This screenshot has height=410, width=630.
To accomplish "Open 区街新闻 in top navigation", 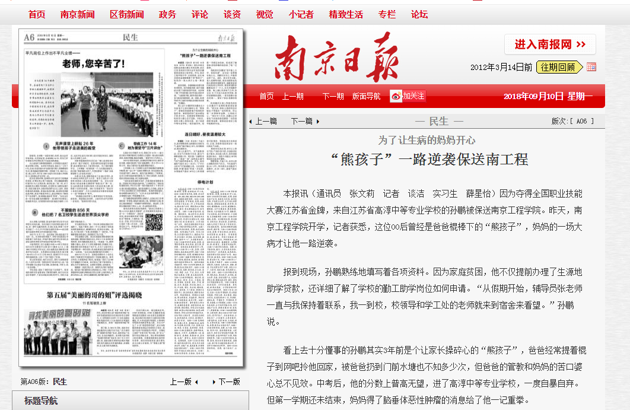I will pyautogui.click(x=126, y=14).
